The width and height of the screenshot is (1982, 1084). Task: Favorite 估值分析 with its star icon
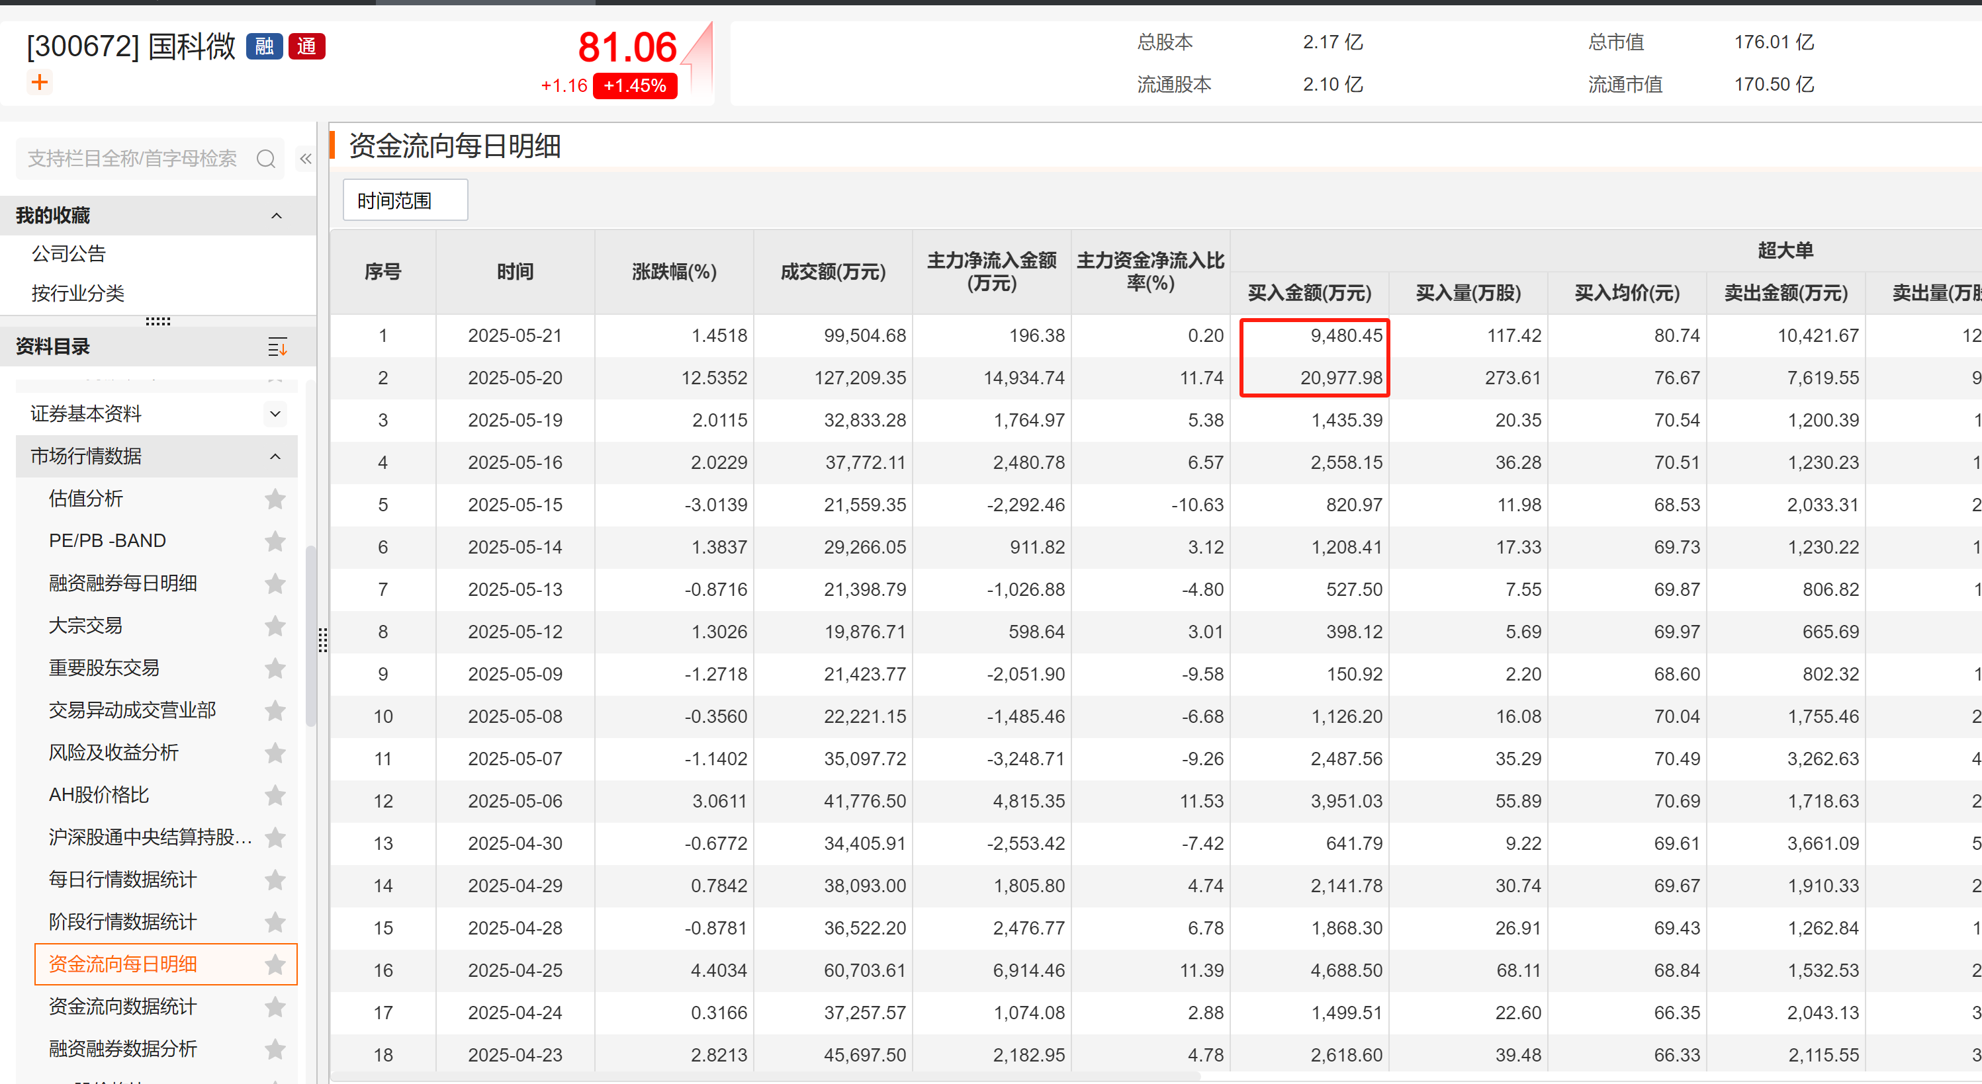(x=275, y=499)
